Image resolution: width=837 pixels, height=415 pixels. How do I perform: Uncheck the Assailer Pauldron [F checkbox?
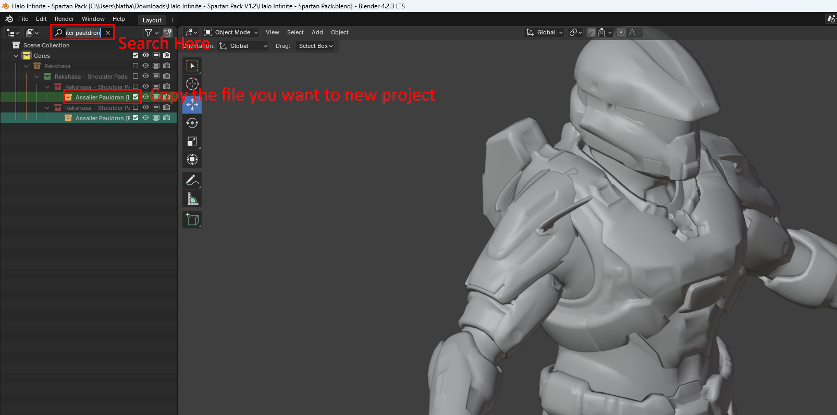136,118
